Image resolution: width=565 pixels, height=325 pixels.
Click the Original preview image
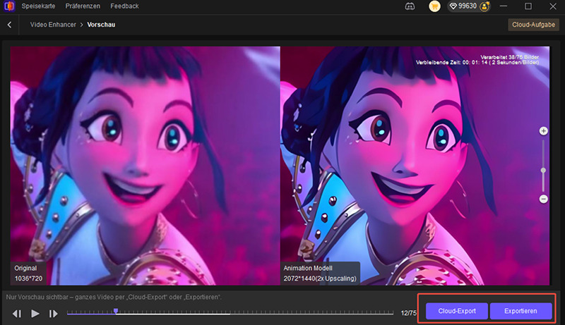click(145, 166)
